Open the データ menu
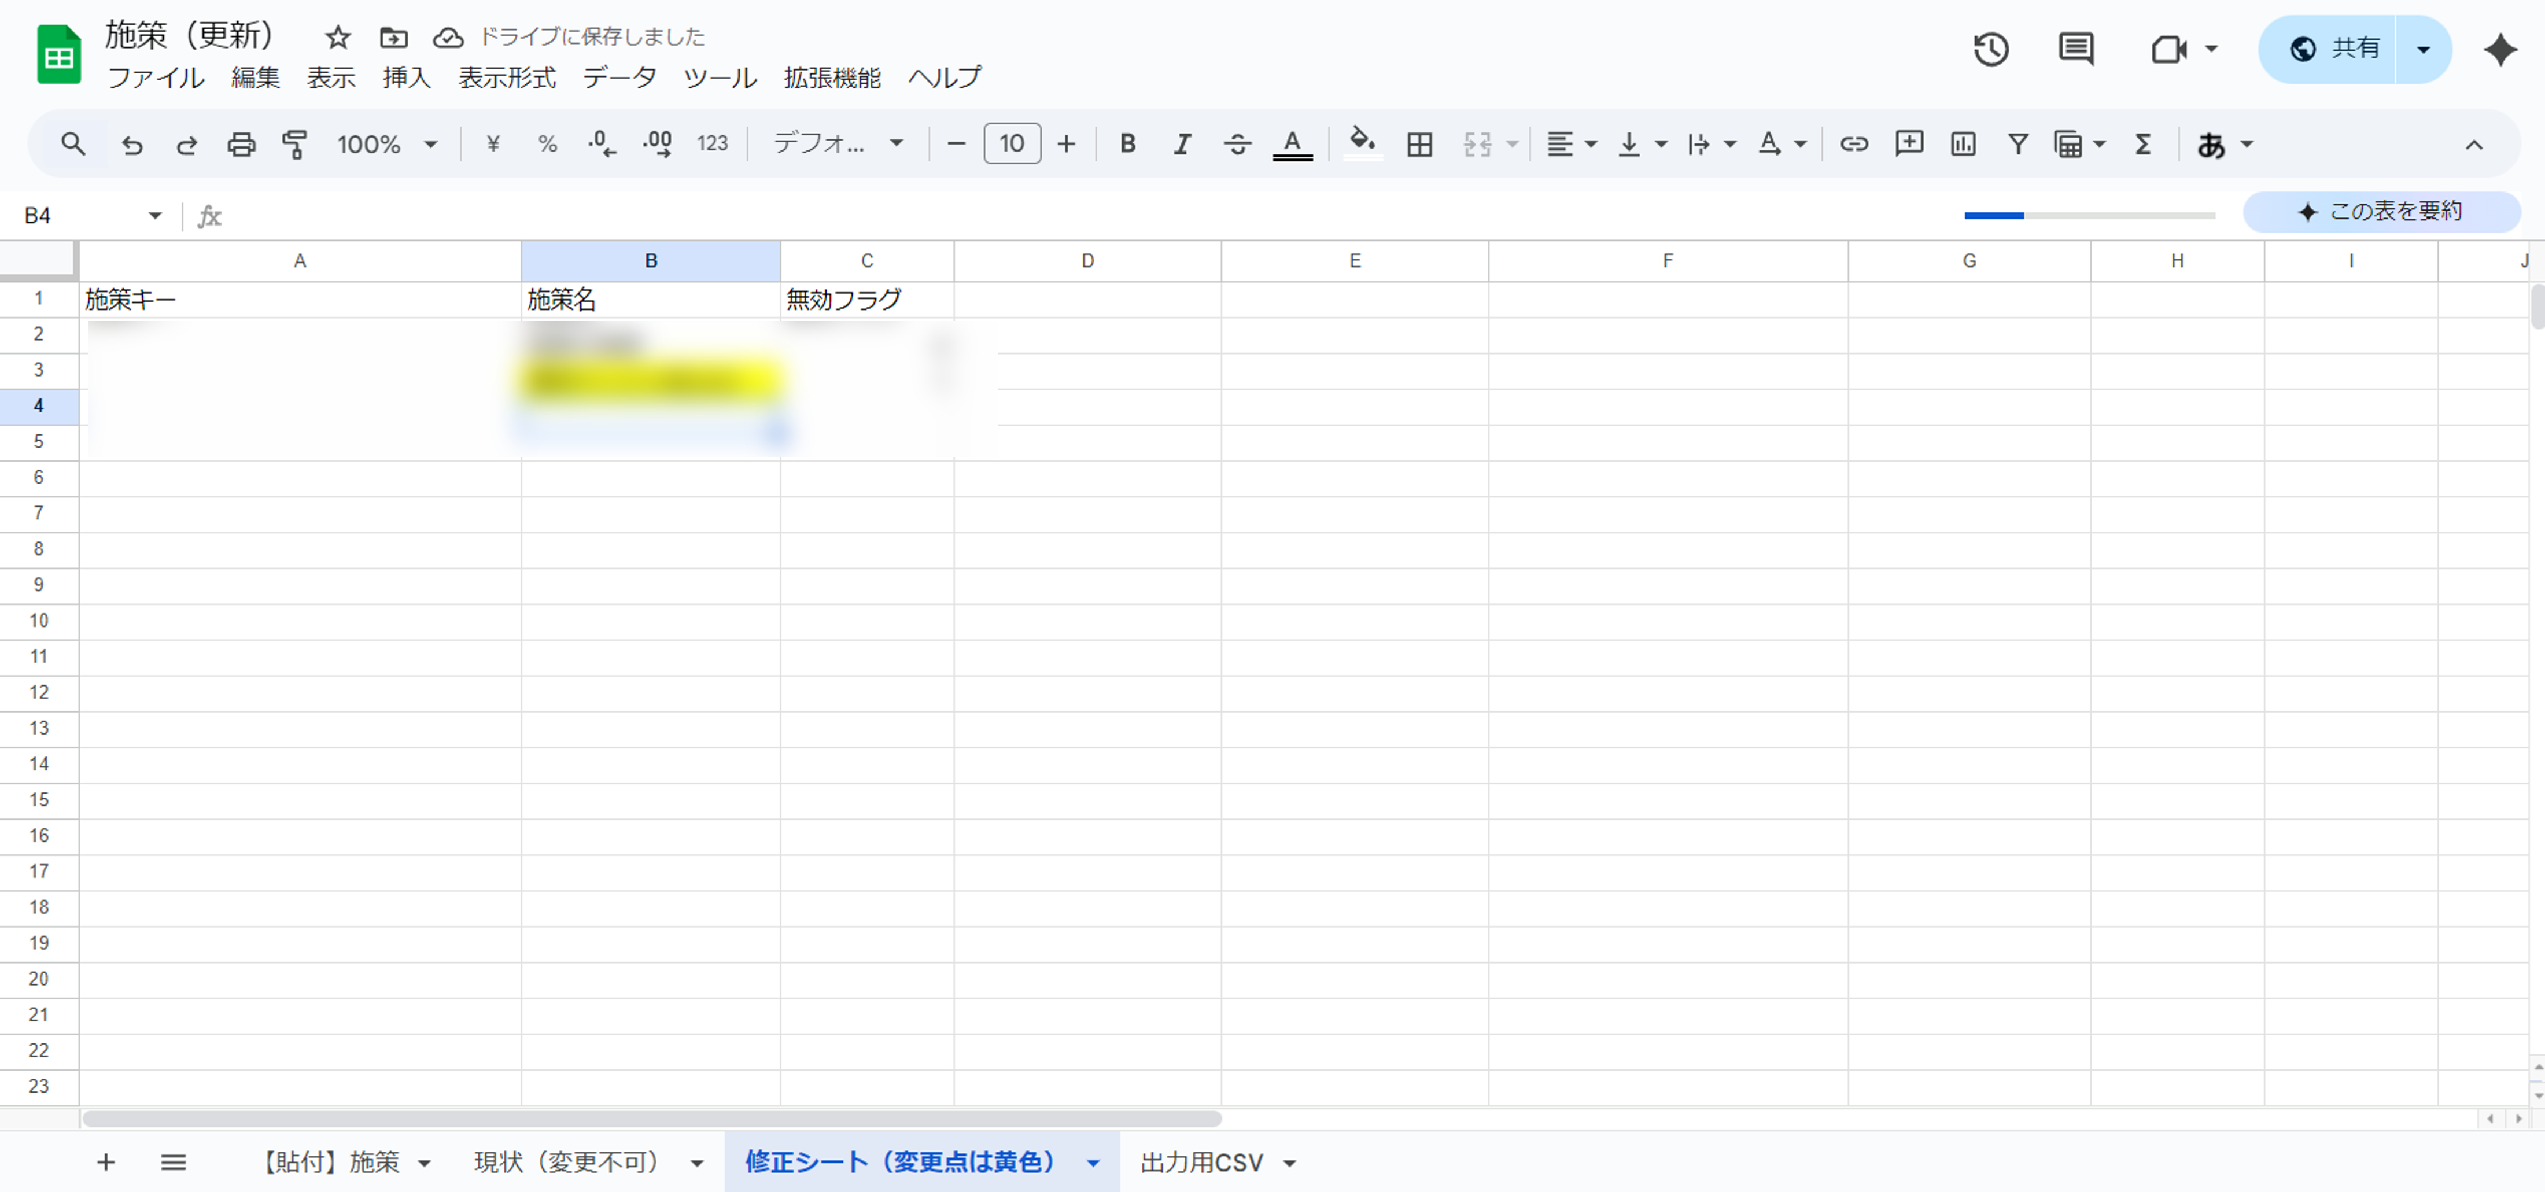The height and width of the screenshot is (1192, 2545). (x=618, y=77)
